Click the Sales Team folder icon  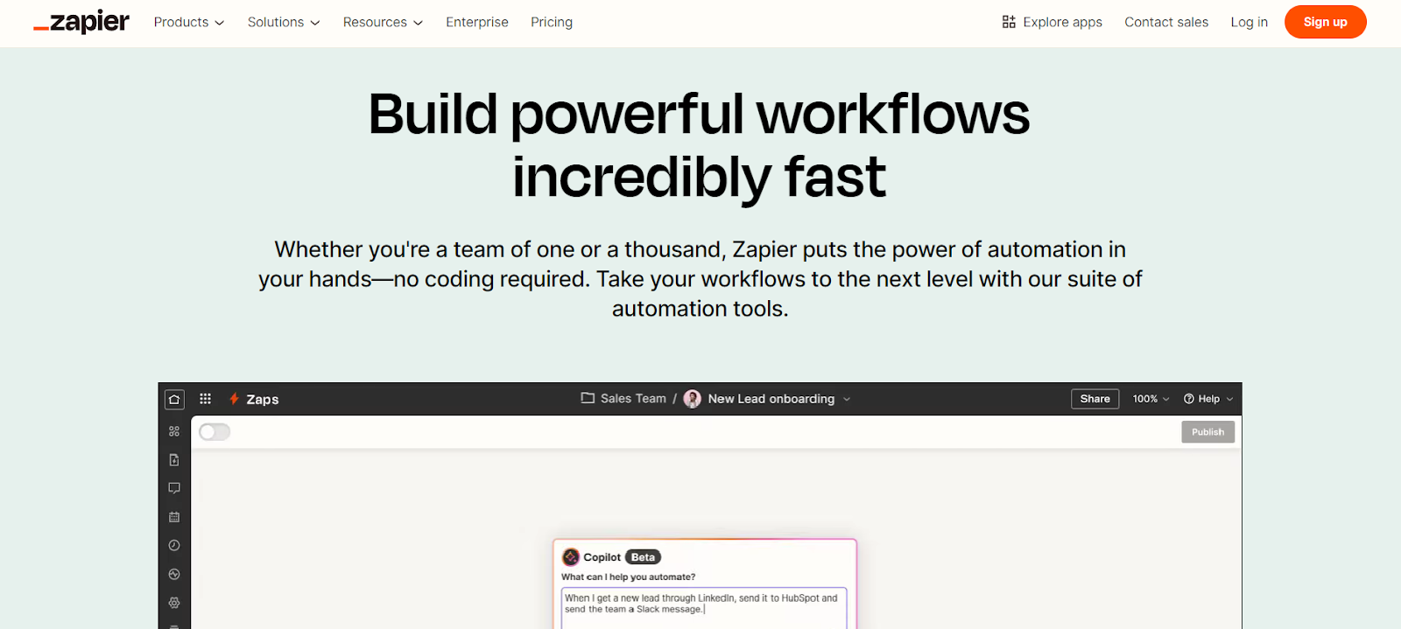point(588,398)
